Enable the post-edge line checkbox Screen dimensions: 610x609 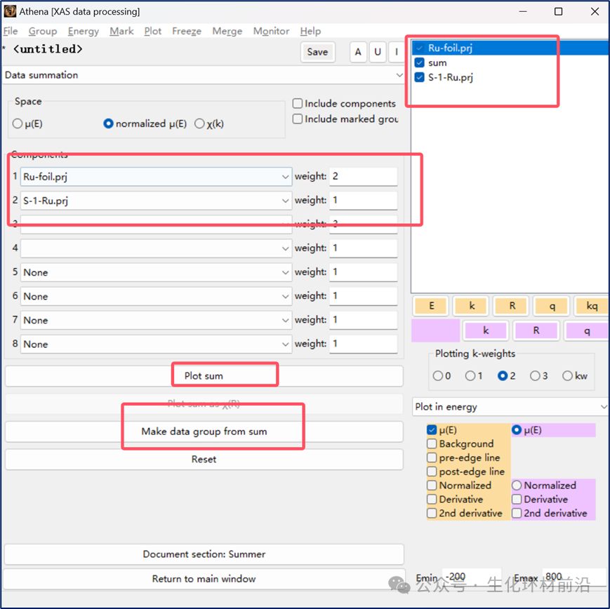(x=432, y=471)
